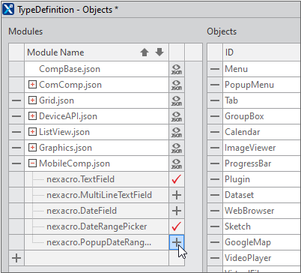Expand the ListView.json module node
This screenshot has height=273, width=301.
coord(32,132)
